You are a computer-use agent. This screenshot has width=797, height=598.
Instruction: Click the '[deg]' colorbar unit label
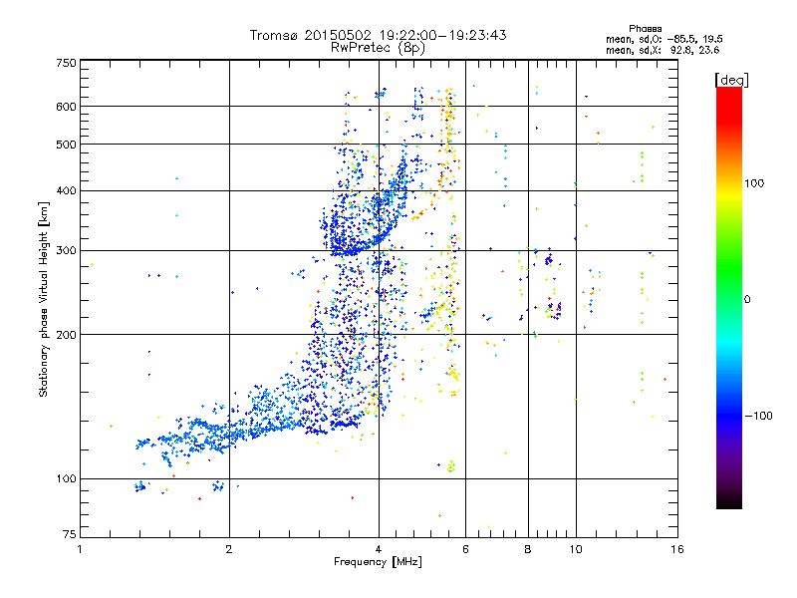click(x=731, y=81)
